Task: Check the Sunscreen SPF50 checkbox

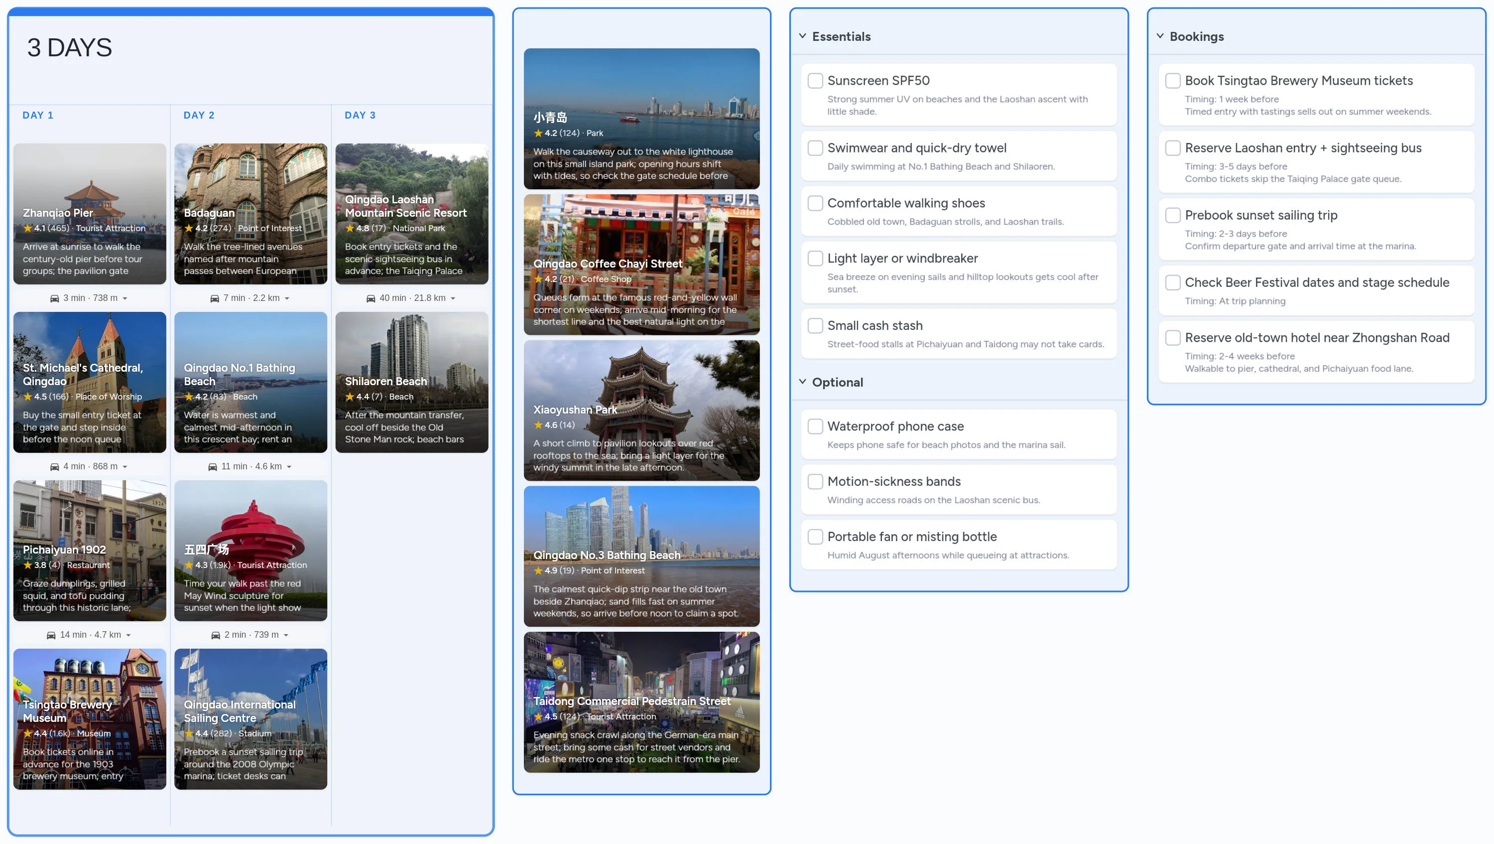Action: [x=815, y=81]
